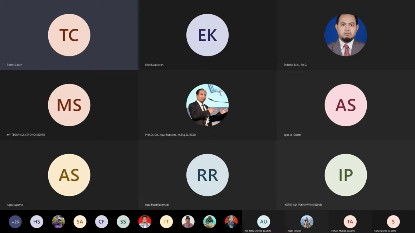Click the EK avatar of Erick Kurniawan
Viewport: 415px width, 233px height.
point(207,35)
